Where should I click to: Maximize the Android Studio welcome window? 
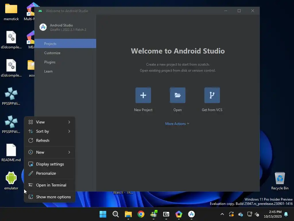pos(239,11)
